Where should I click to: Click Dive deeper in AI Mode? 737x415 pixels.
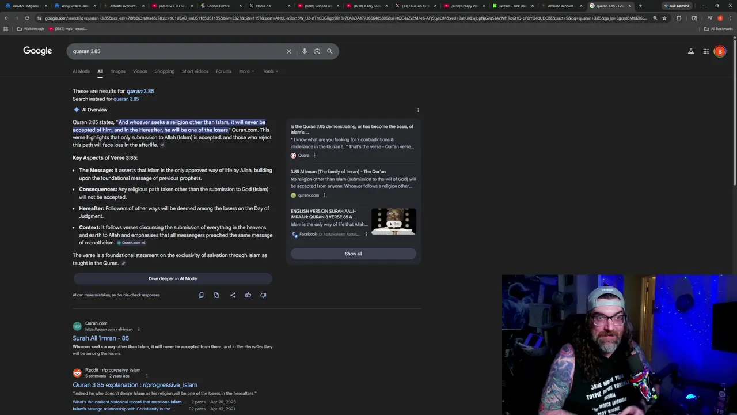point(173,278)
